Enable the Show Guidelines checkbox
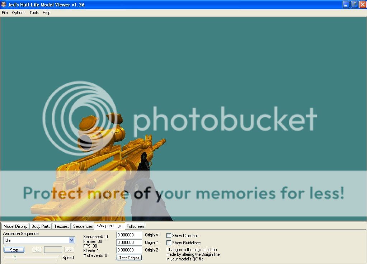This screenshot has width=367, height=264. (x=169, y=243)
